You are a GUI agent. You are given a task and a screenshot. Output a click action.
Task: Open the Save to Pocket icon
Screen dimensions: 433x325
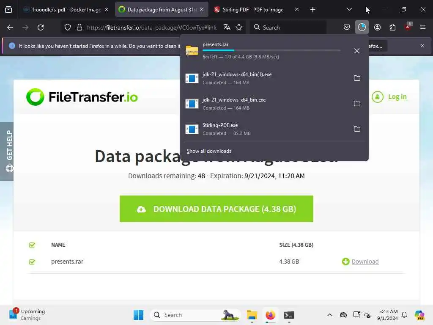click(x=347, y=28)
